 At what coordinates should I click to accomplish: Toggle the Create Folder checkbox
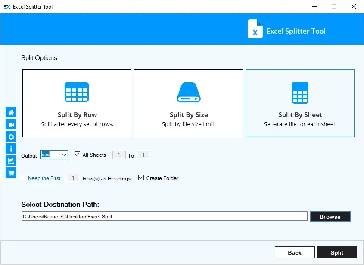pos(141,178)
